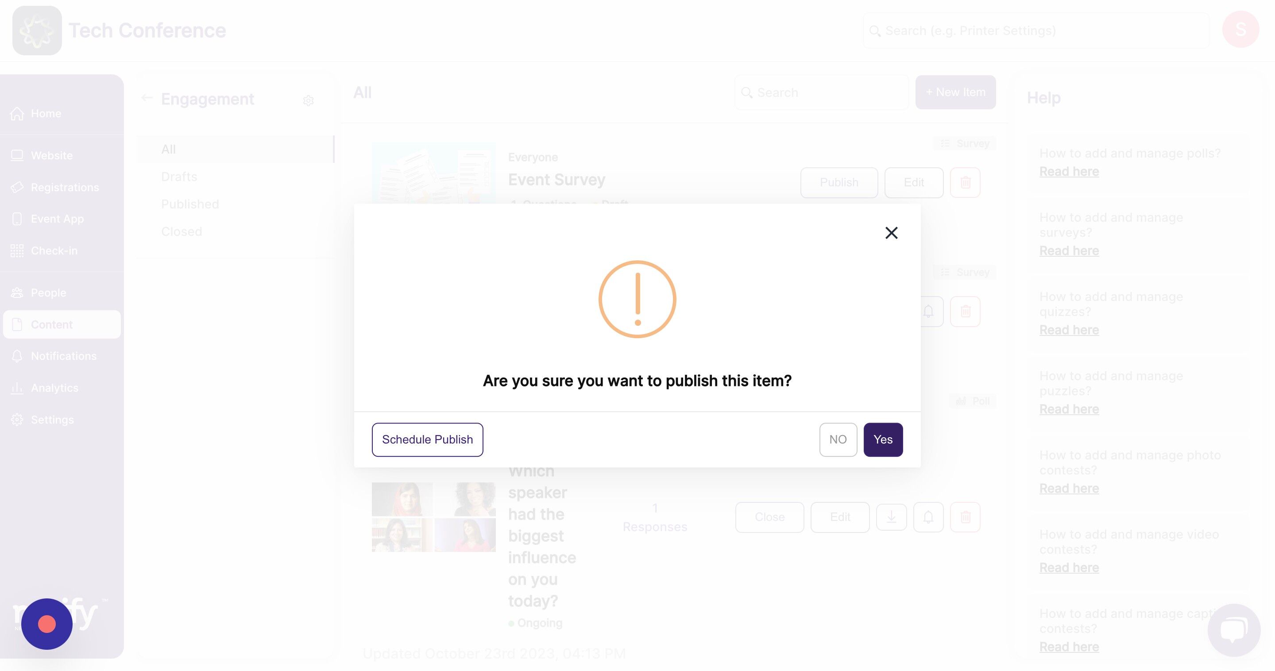Screen dimensions: 1275x671
Task: Confirm publishing with the Yes button
Action: [883, 440]
